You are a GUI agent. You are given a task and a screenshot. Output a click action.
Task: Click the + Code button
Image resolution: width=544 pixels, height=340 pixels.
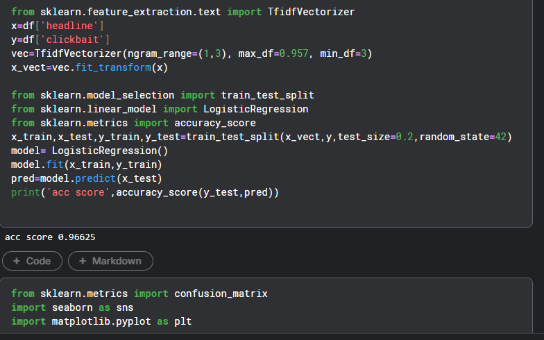pos(32,261)
